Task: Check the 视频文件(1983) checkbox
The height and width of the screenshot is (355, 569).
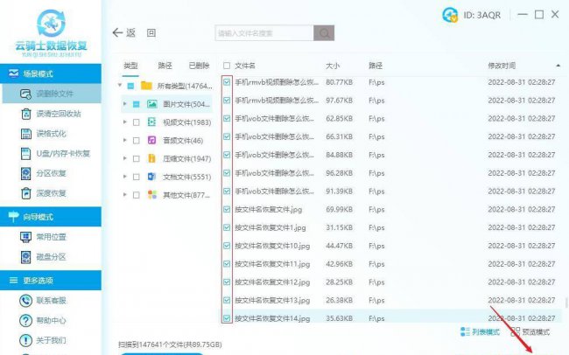Action: [136, 122]
